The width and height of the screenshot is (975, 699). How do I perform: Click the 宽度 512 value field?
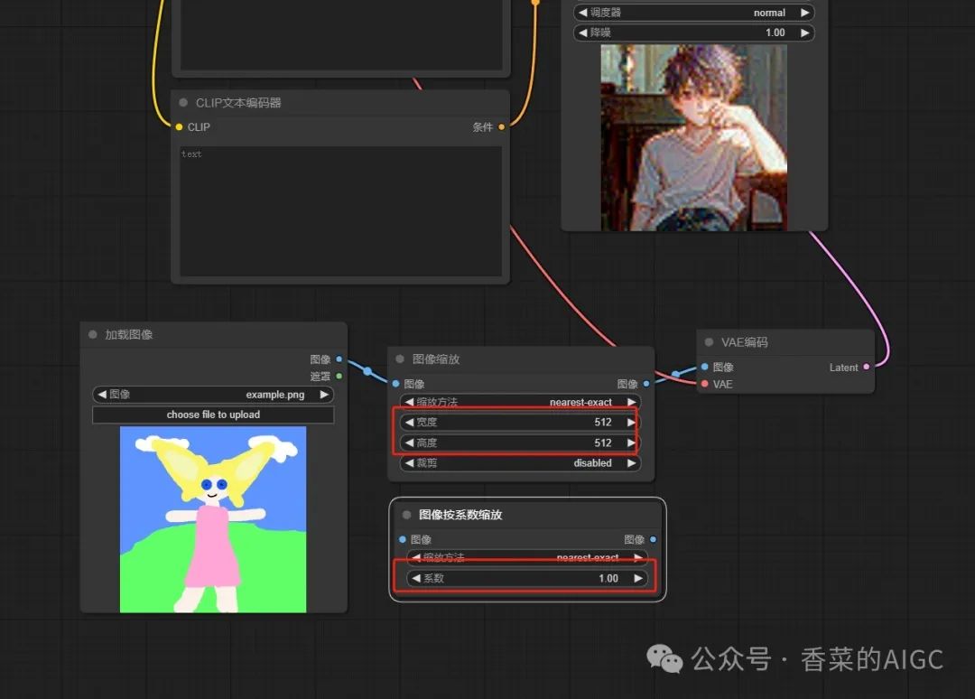(x=521, y=423)
